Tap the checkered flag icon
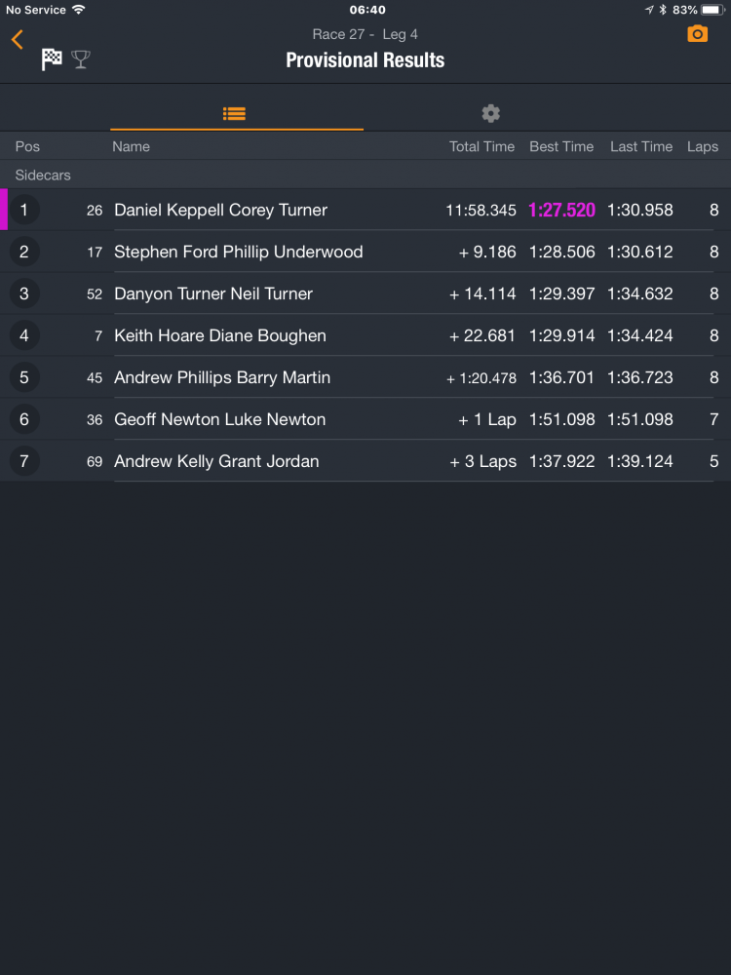This screenshot has width=731, height=975. [x=52, y=59]
